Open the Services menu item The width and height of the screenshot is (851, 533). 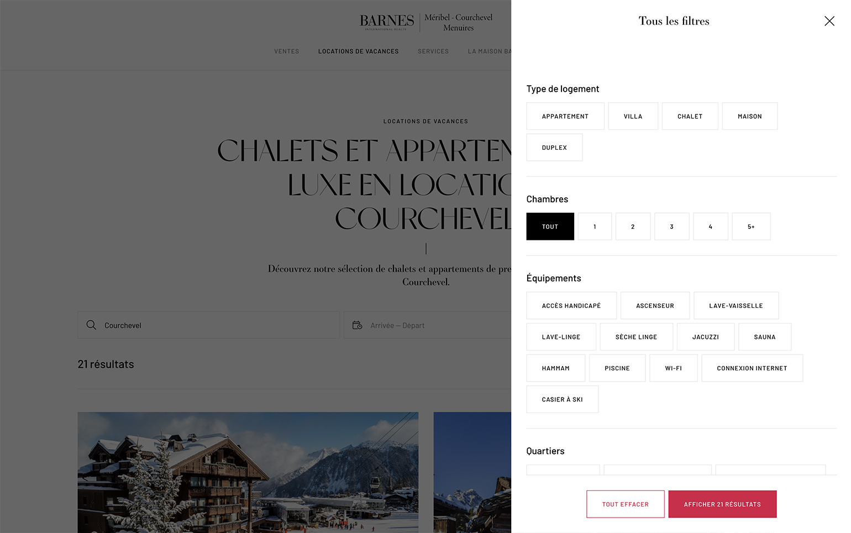433,51
